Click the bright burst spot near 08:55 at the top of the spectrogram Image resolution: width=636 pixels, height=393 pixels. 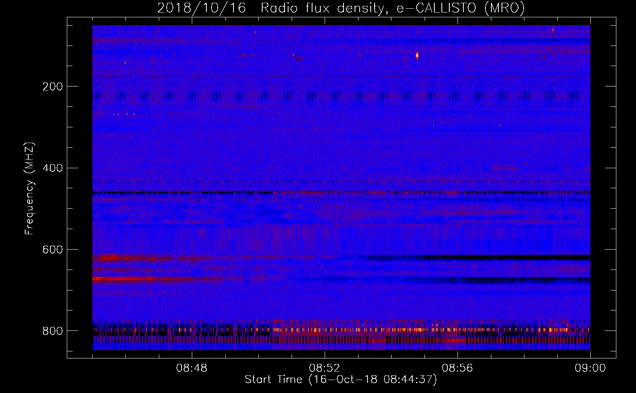click(x=417, y=55)
